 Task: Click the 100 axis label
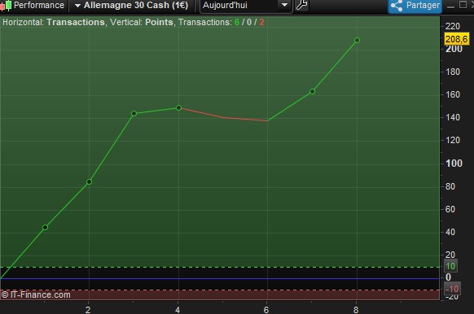coord(454,164)
